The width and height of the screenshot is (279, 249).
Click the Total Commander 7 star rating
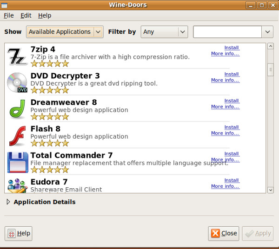[x=50, y=170]
